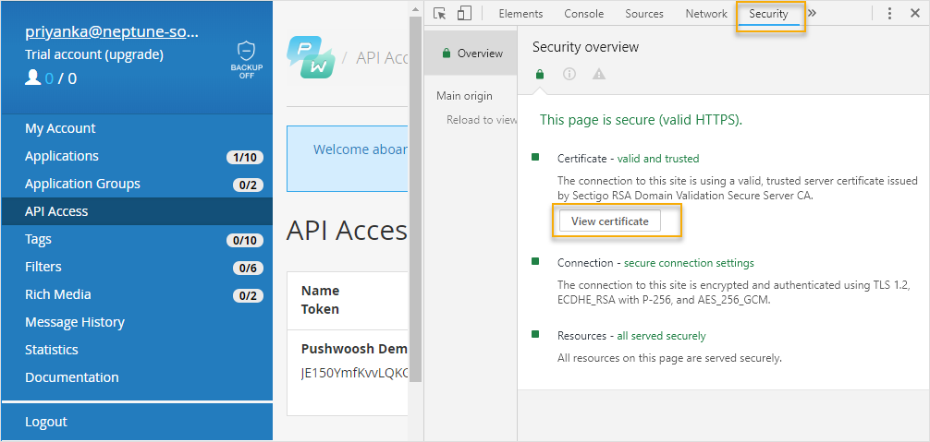The width and height of the screenshot is (930, 442).
Task: Open Applications in sidebar
Action: click(x=137, y=156)
